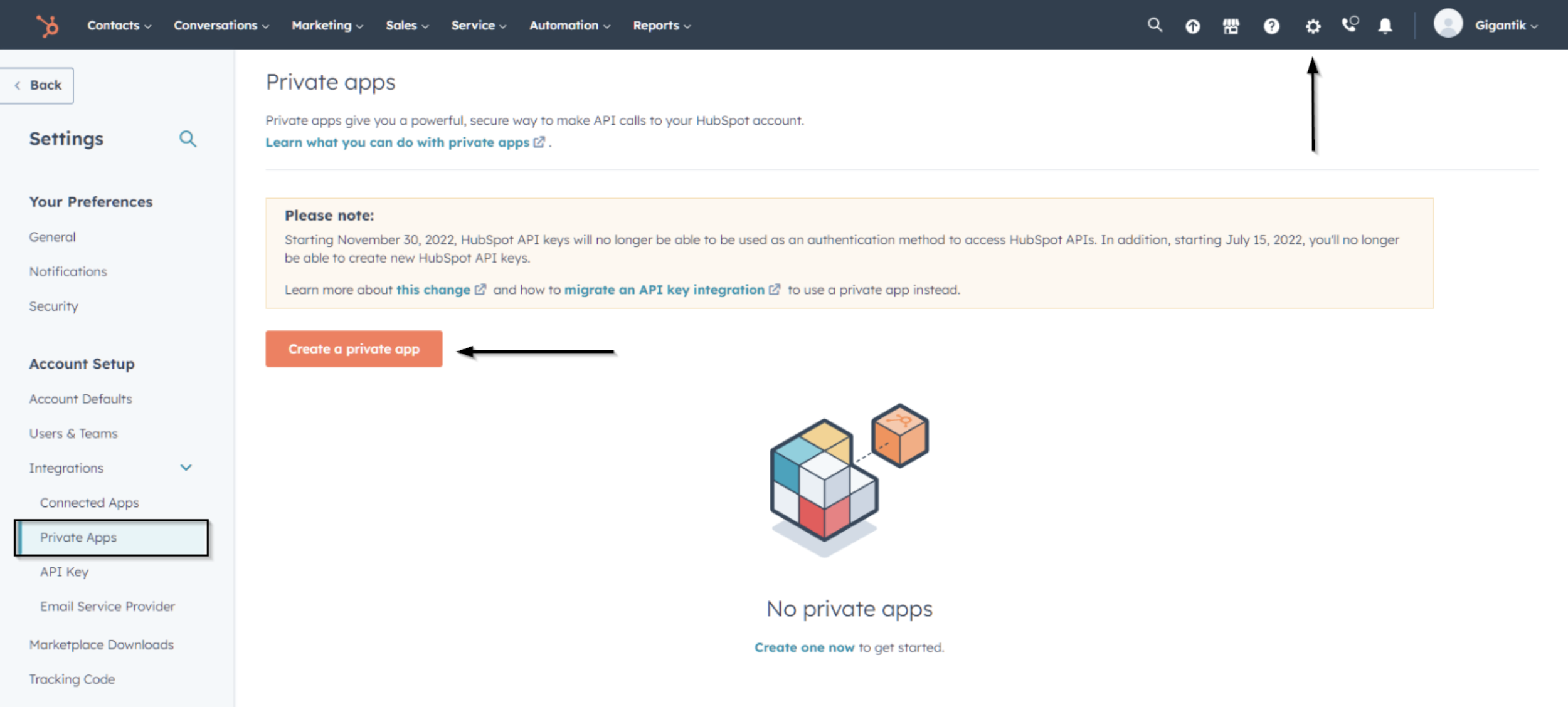Open the Help question mark icon
The image size is (1568, 707).
coord(1271,26)
